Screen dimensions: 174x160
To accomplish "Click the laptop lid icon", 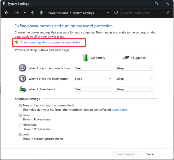I will 22,89.
